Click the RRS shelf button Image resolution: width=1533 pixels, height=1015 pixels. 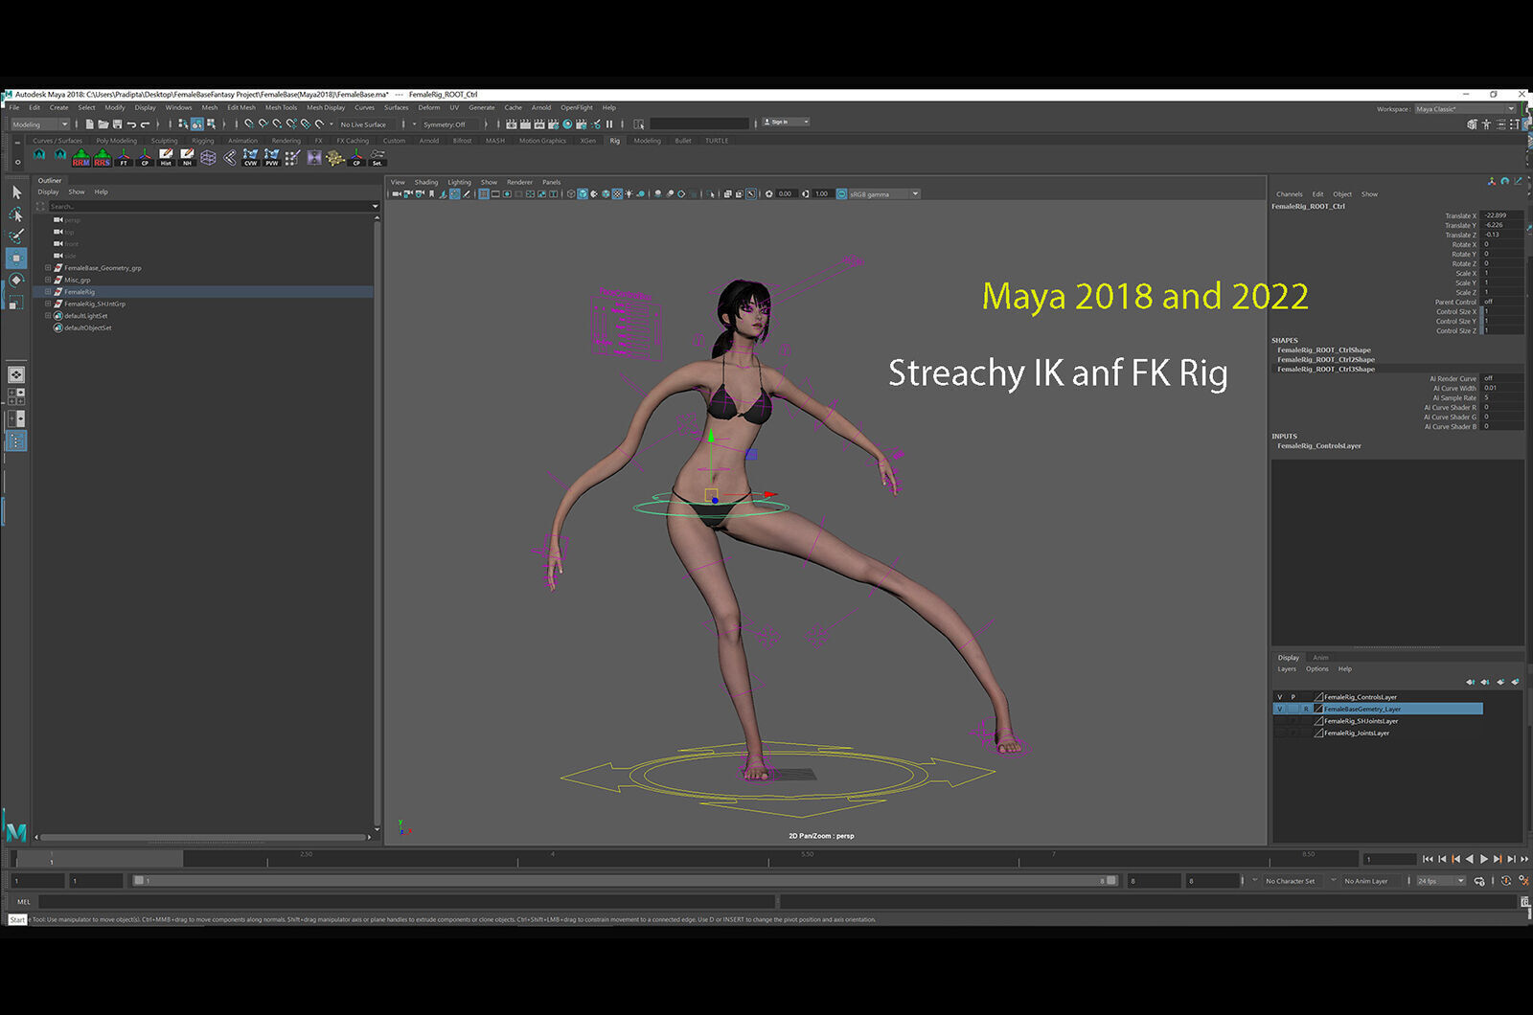[102, 157]
